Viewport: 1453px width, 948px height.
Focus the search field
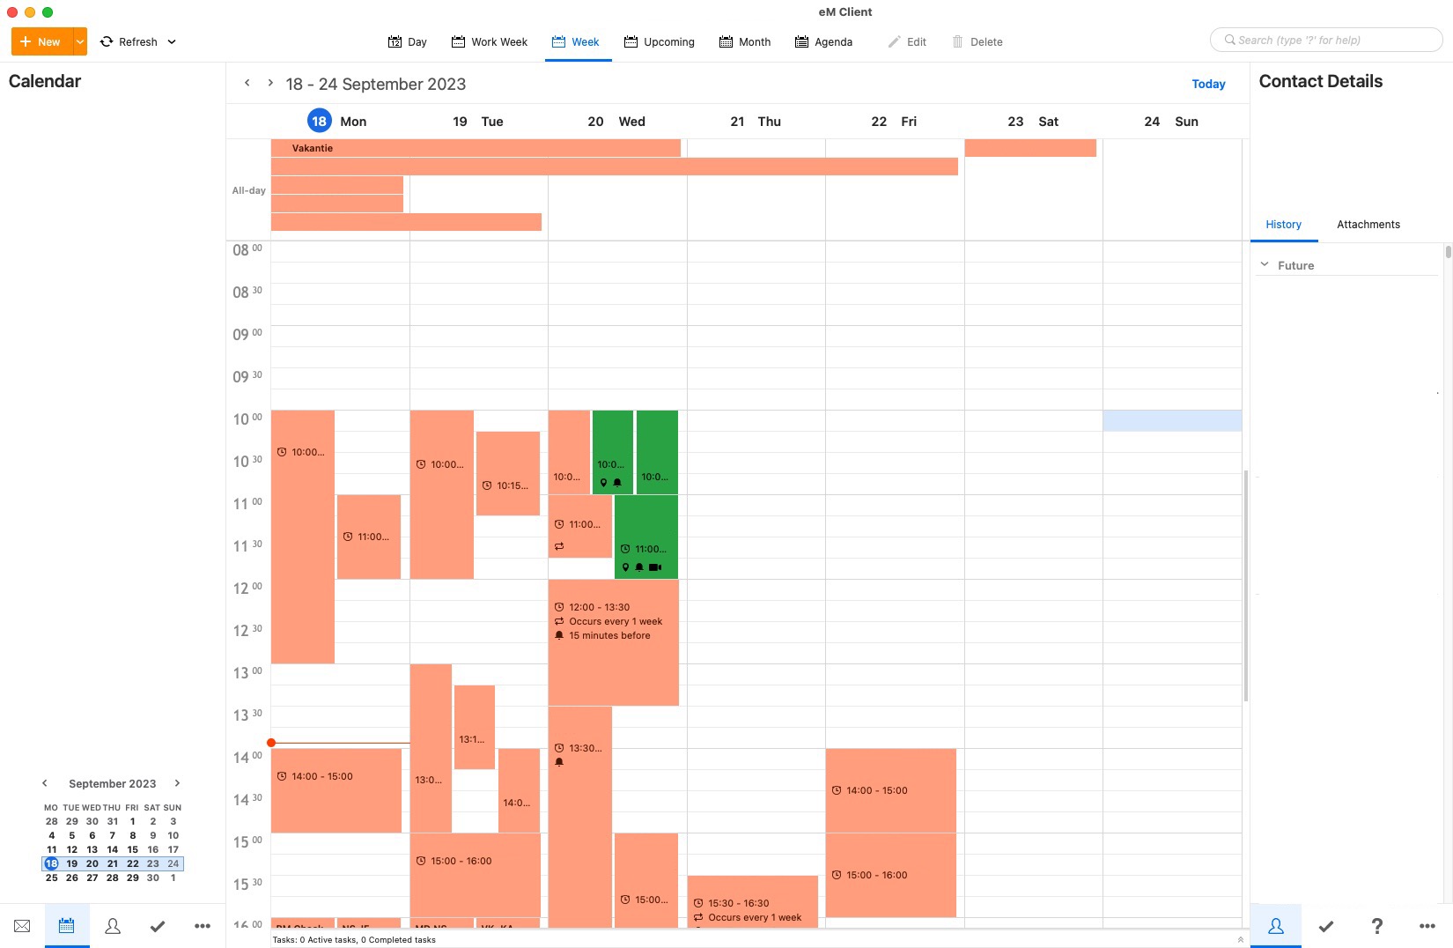1326,40
